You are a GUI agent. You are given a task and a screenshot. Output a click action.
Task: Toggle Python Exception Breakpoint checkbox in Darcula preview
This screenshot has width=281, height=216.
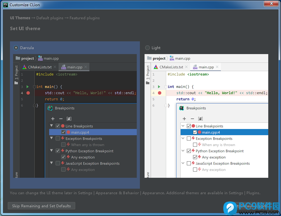(x=58, y=151)
